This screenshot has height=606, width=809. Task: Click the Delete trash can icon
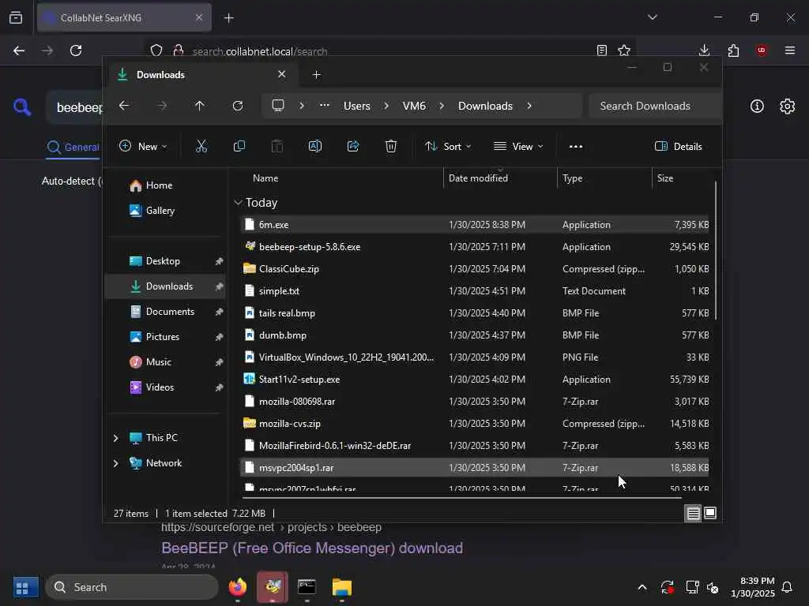click(391, 146)
